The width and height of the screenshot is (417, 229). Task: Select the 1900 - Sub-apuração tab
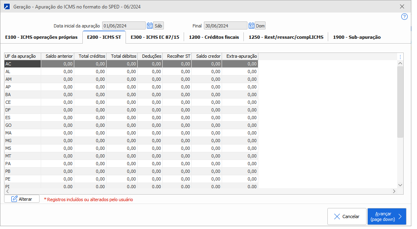pos(356,37)
